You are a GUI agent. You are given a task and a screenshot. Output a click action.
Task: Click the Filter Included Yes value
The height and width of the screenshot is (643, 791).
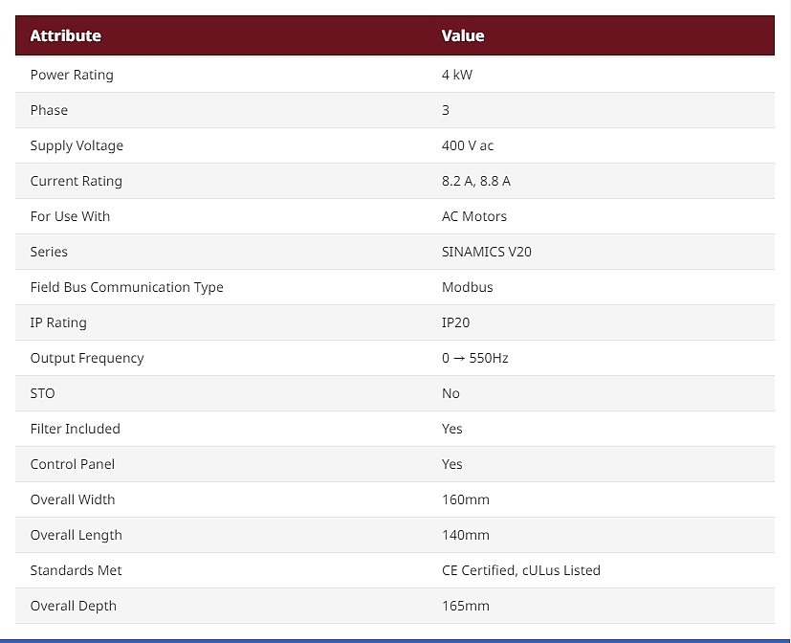pos(452,429)
